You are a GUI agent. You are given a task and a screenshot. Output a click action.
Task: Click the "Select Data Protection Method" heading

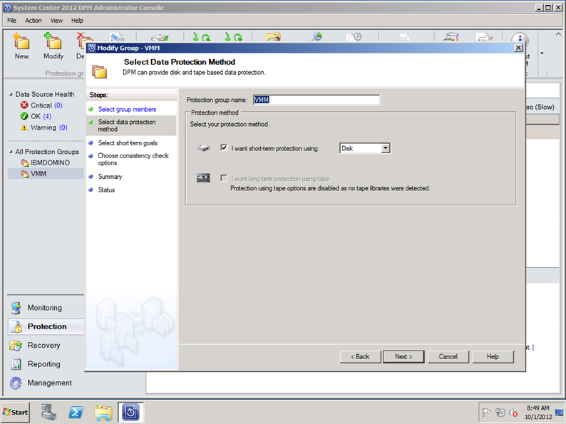tap(180, 62)
